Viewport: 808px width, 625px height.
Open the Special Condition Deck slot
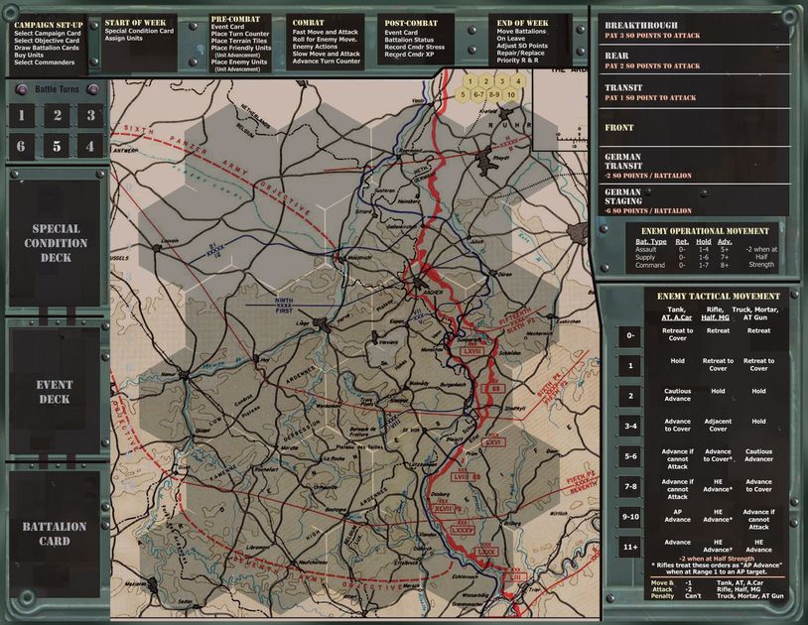tap(55, 243)
